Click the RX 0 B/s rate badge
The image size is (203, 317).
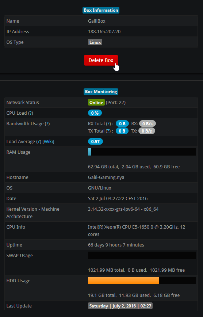click(148, 123)
